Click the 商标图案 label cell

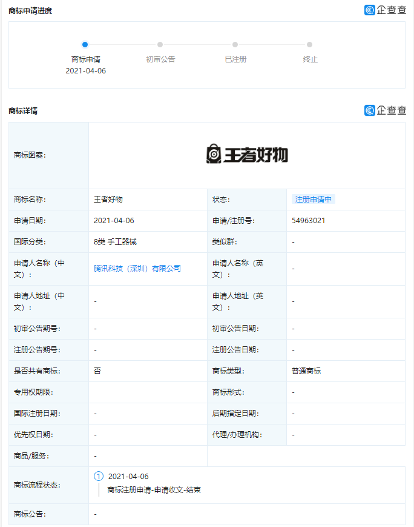tap(48, 155)
